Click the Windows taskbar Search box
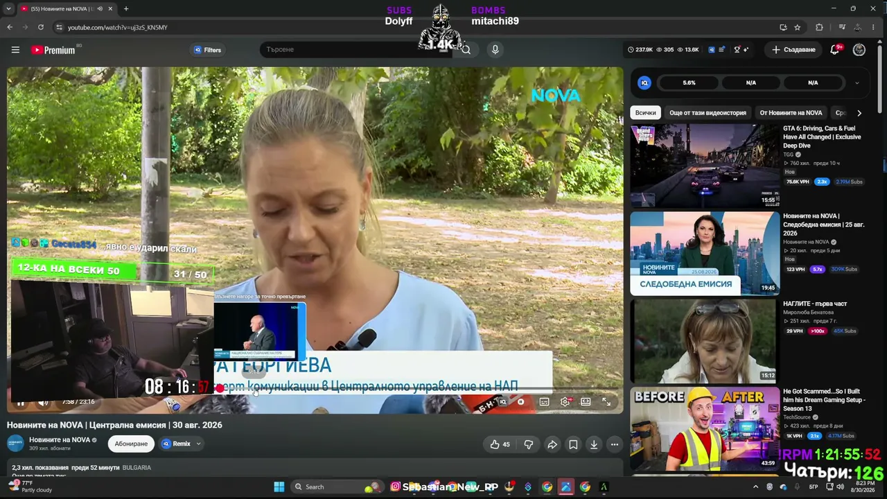The image size is (887, 499). point(336,487)
